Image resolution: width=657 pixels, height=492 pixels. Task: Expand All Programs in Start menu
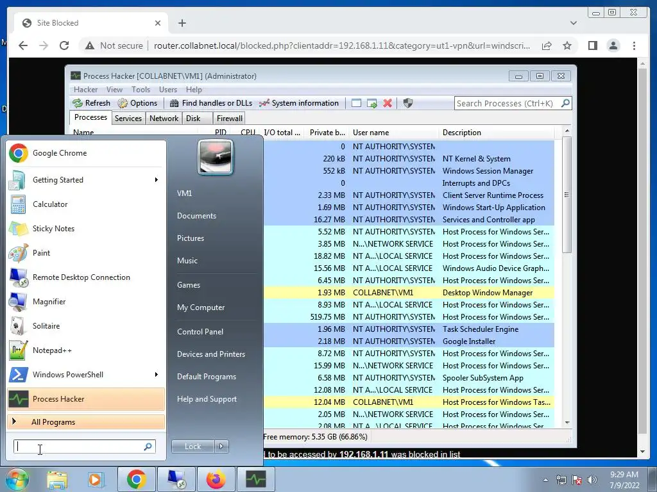85,422
